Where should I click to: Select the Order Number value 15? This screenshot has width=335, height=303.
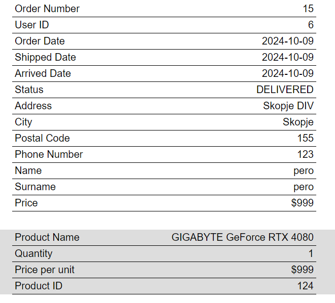coord(308,9)
